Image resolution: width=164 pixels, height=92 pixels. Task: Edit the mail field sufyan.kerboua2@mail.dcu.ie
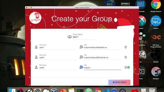[102, 57]
